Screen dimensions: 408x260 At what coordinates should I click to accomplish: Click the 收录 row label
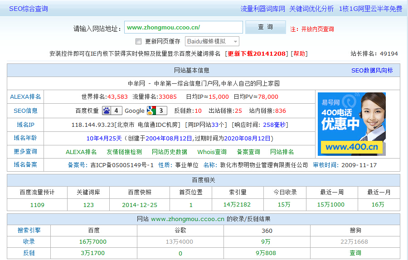click(x=29, y=241)
